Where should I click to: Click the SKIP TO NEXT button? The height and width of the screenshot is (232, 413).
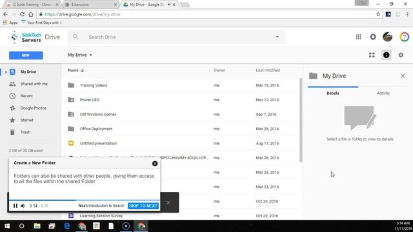point(143,206)
